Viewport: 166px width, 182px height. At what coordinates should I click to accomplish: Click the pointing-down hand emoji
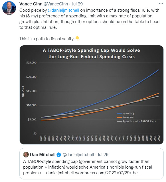click(77, 39)
